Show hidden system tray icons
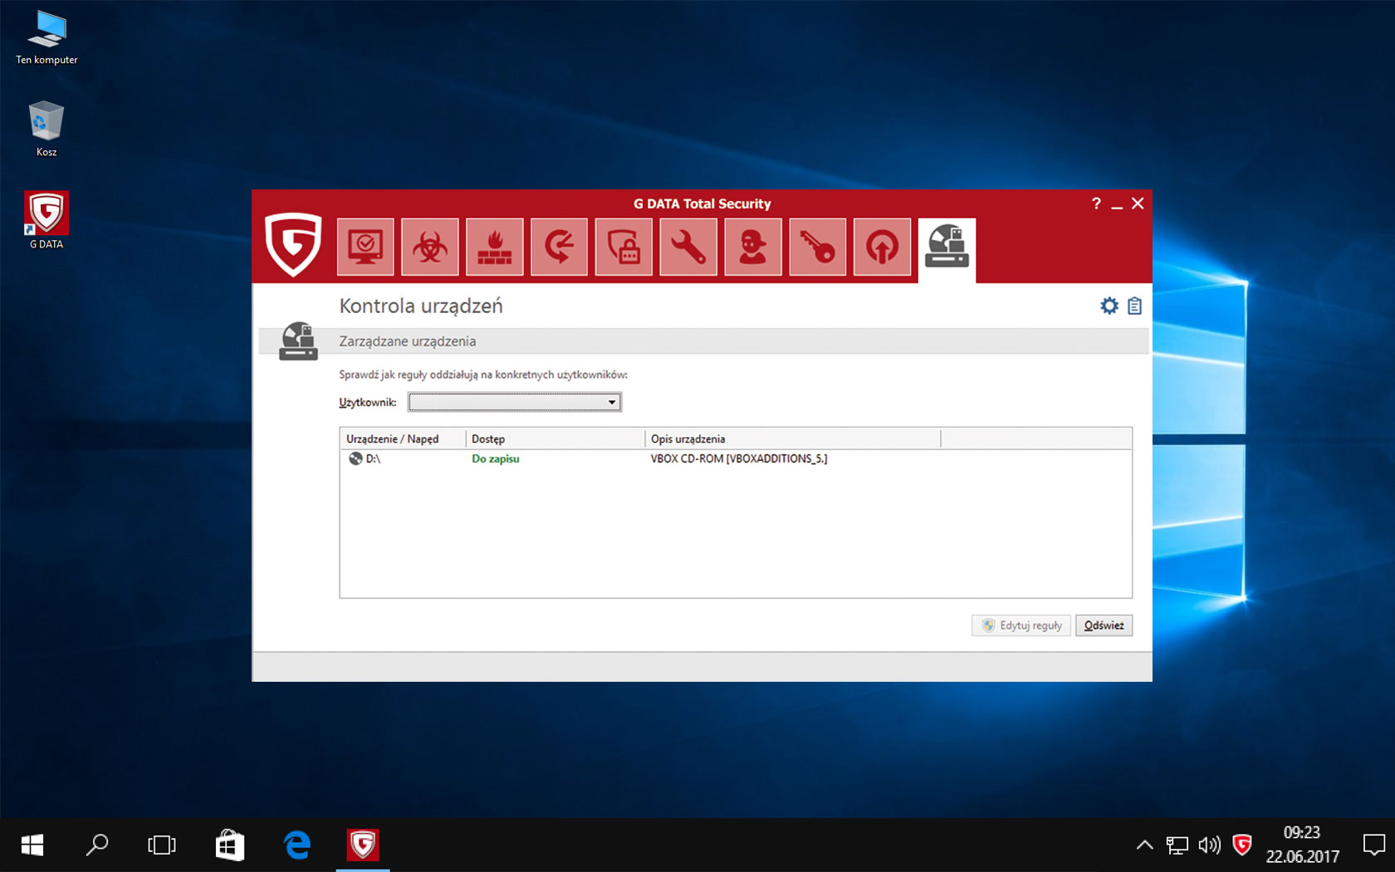This screenshot has width=1395, height=872. tap(1144, 845)
